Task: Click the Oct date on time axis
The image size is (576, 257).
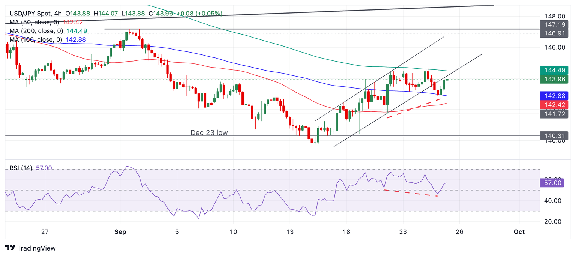Action: pos(519,232)
